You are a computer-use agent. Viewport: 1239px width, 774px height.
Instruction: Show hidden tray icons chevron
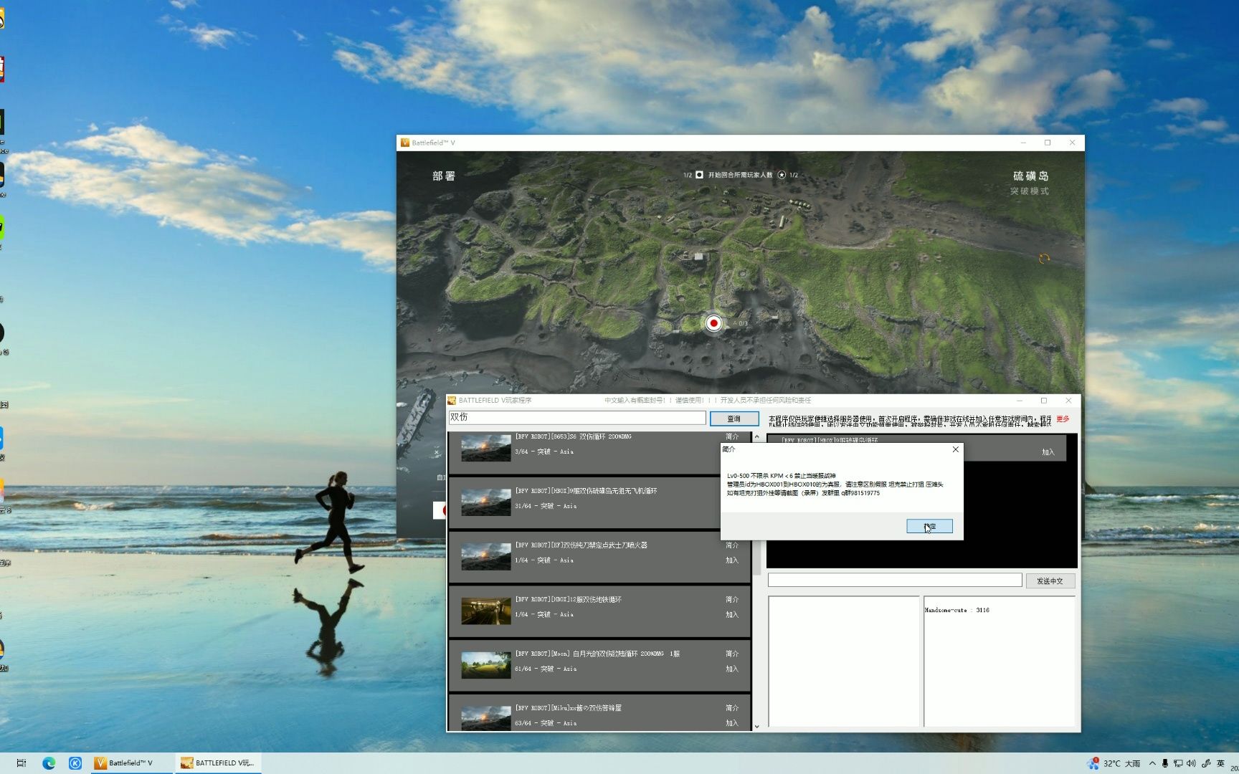(1152, 763)
